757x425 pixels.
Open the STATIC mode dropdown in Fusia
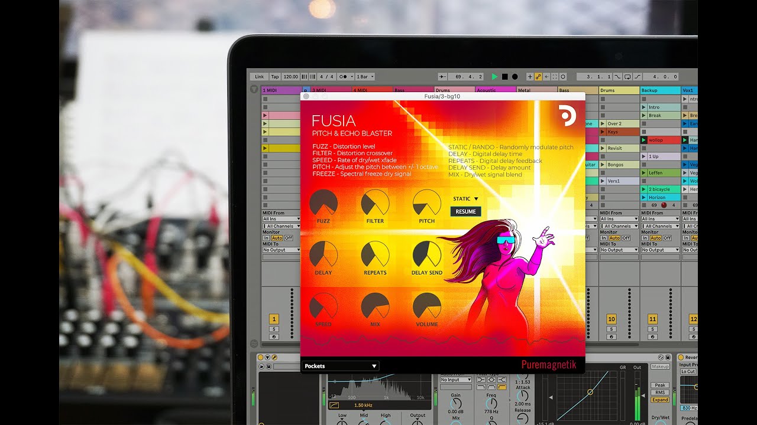466,199
